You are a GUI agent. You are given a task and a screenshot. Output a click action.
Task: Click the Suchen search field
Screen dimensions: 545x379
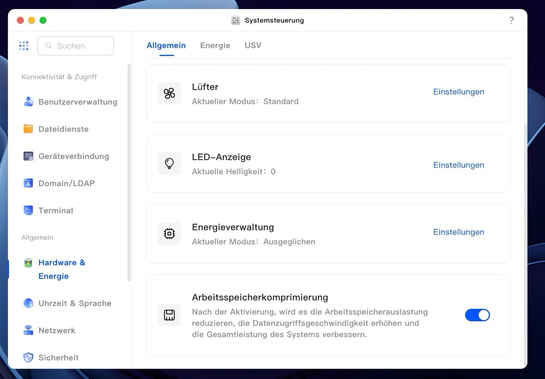[x=76, y=46]
